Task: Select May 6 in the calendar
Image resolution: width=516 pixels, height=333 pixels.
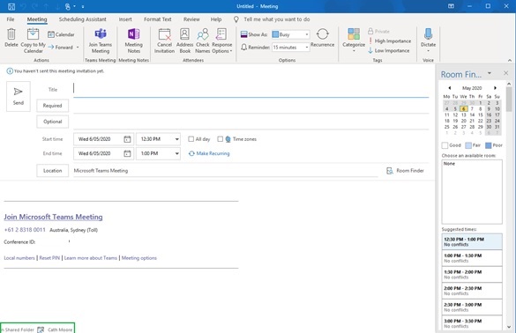Action: 463,109
